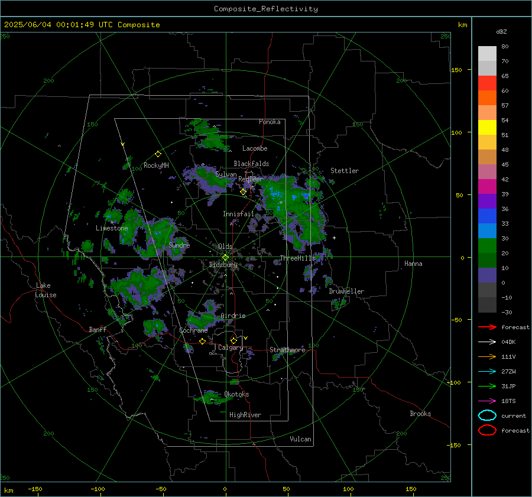The image size is (532, 497).
Task: Click the indigo 10 dBZ color swatch
Action: pos(487,275)
